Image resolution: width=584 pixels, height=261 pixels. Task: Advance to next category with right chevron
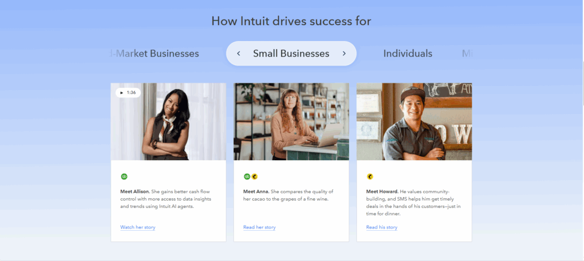coord(344,54)
